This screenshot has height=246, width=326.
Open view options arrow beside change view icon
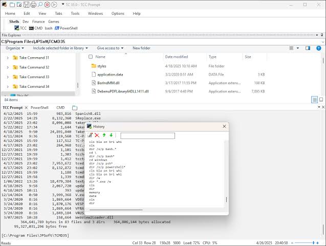click(298, 48)
